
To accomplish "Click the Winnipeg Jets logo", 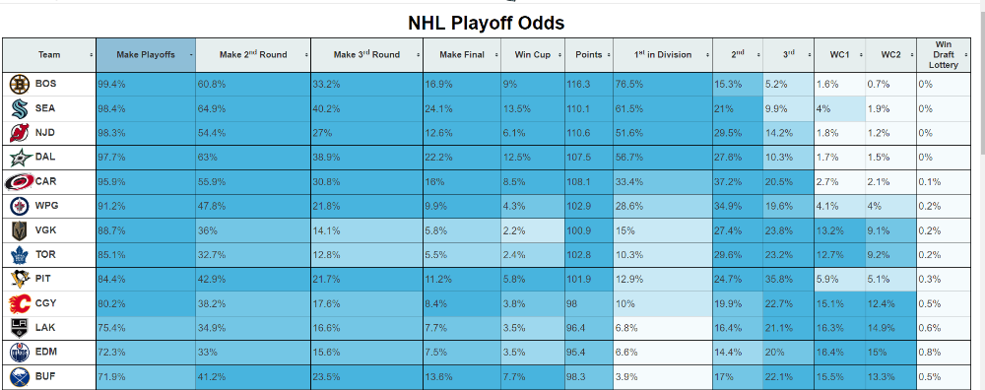I will pos(20,206).
